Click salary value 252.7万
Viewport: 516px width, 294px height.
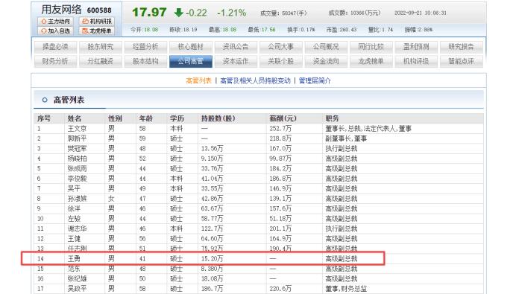click(x=280, y=129)
